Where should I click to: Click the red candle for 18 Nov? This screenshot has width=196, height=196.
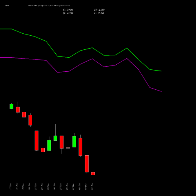(18, 110)
